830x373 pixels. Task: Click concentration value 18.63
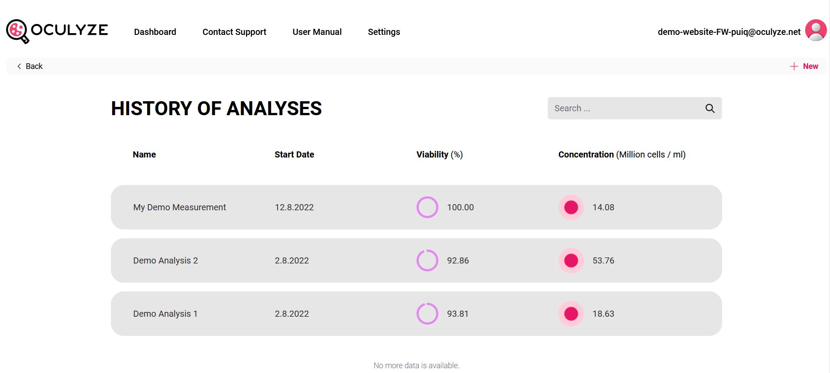pyautogui.click(x=603, y=314)
